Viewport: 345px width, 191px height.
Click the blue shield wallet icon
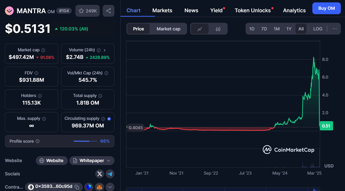pyautogui.click(x=89, y=187)
